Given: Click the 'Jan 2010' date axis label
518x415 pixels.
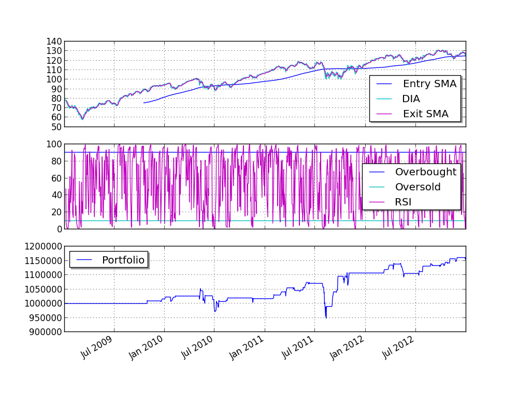Looking at the screenshot, I should click(x=146, y=348).
